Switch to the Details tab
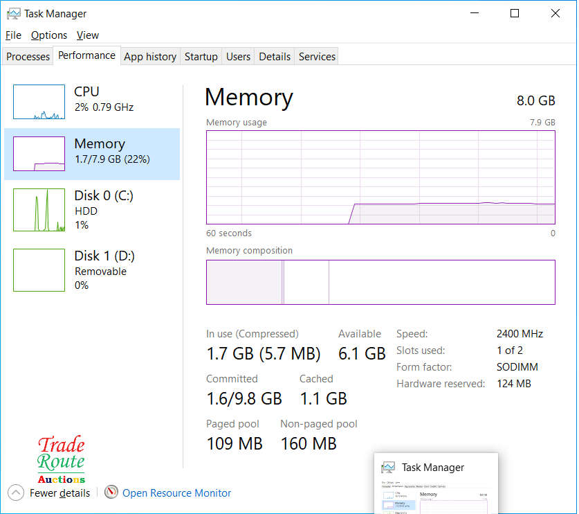This screenshot has height=514, width=579. pyautogui.click(x=275, y=57)
